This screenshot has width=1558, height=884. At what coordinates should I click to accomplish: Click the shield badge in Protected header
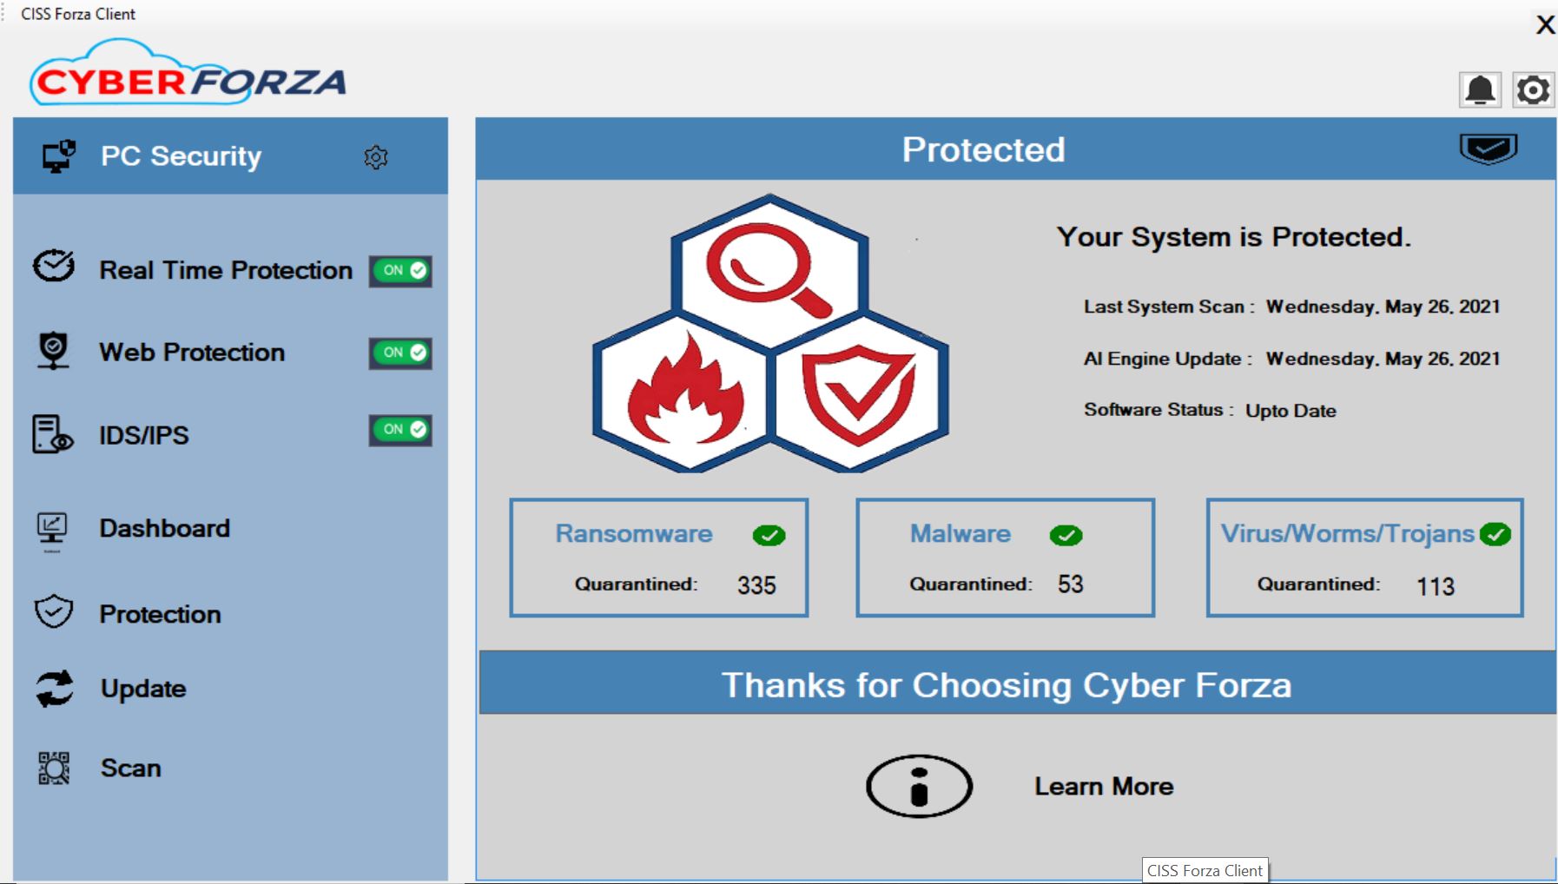pyautogui.click(x=1488, y=148)
